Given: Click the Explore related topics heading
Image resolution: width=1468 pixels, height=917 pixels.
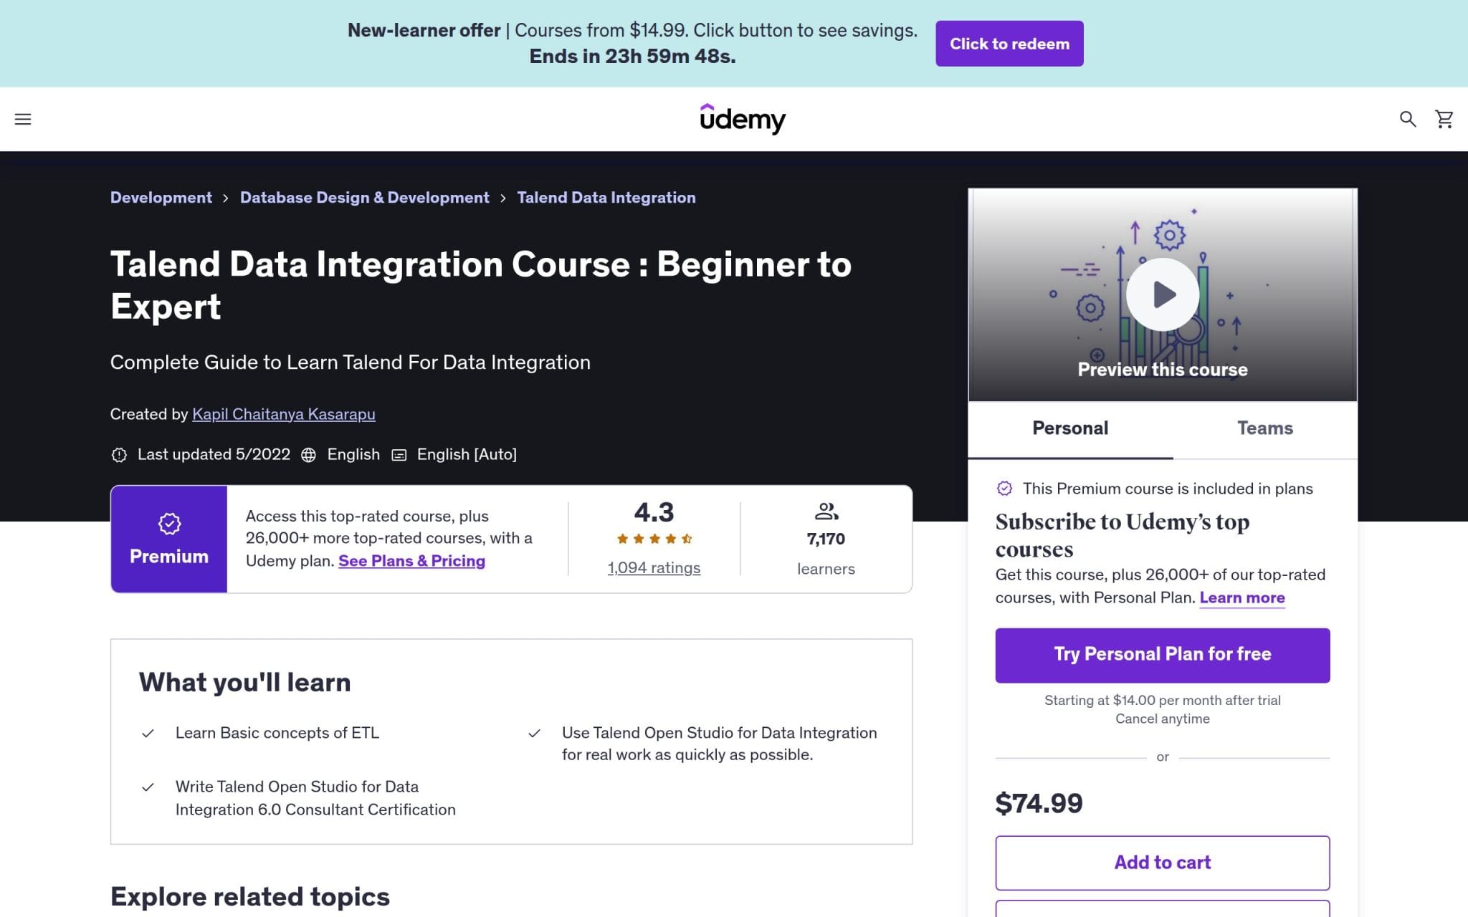Looking at the screenshot, I should 250,897.
